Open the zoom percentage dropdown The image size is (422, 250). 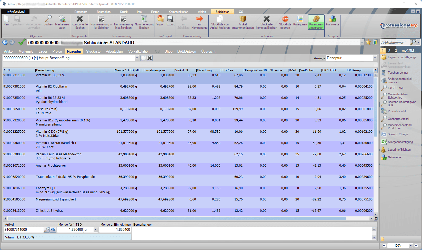(x=411, y=246)
